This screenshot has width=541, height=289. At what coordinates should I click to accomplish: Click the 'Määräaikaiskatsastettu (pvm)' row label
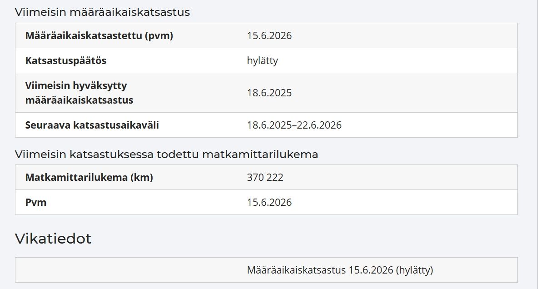tap(99, 35)
